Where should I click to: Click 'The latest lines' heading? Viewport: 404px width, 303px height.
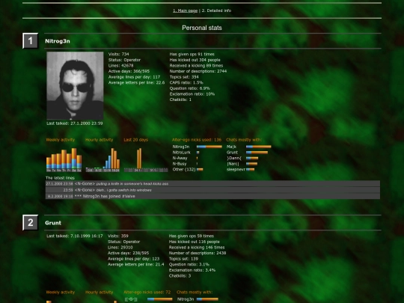[x=60, y=178]
